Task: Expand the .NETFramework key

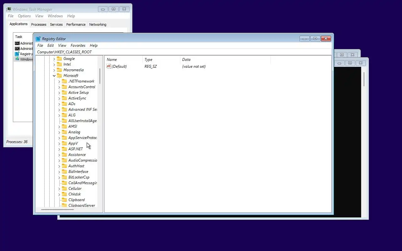Action: [59, 81]
